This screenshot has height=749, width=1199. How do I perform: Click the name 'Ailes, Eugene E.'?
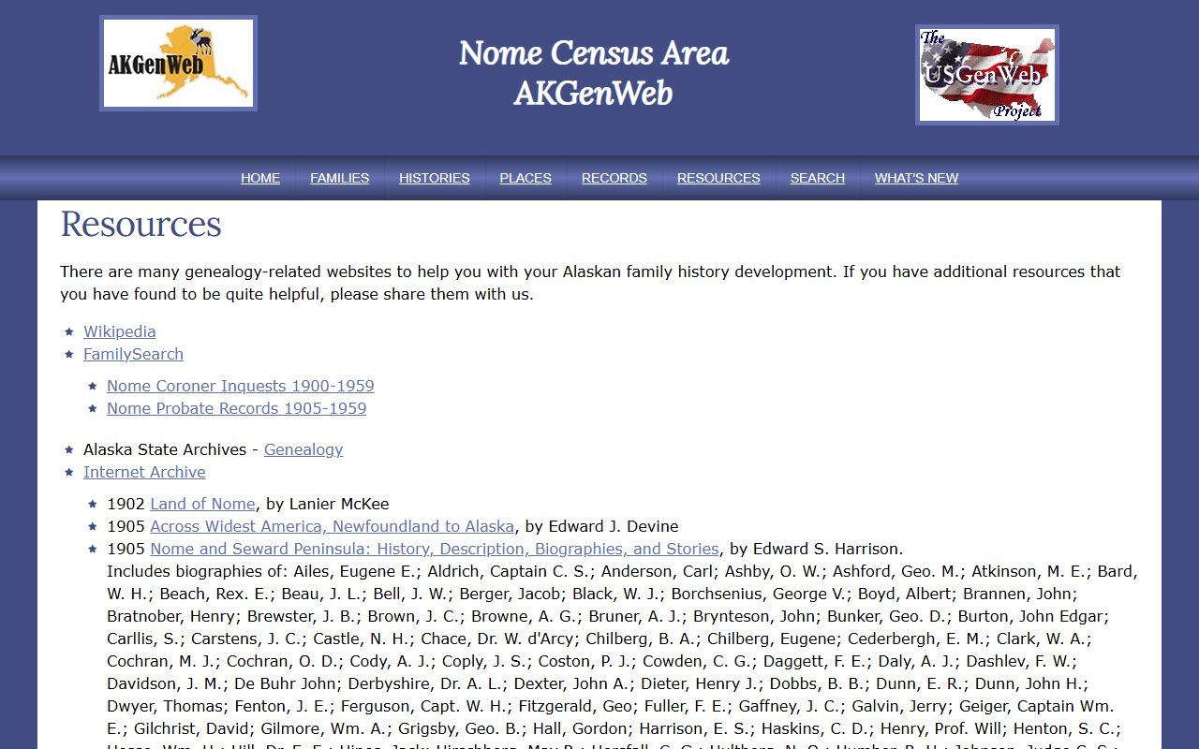point(355,571)
